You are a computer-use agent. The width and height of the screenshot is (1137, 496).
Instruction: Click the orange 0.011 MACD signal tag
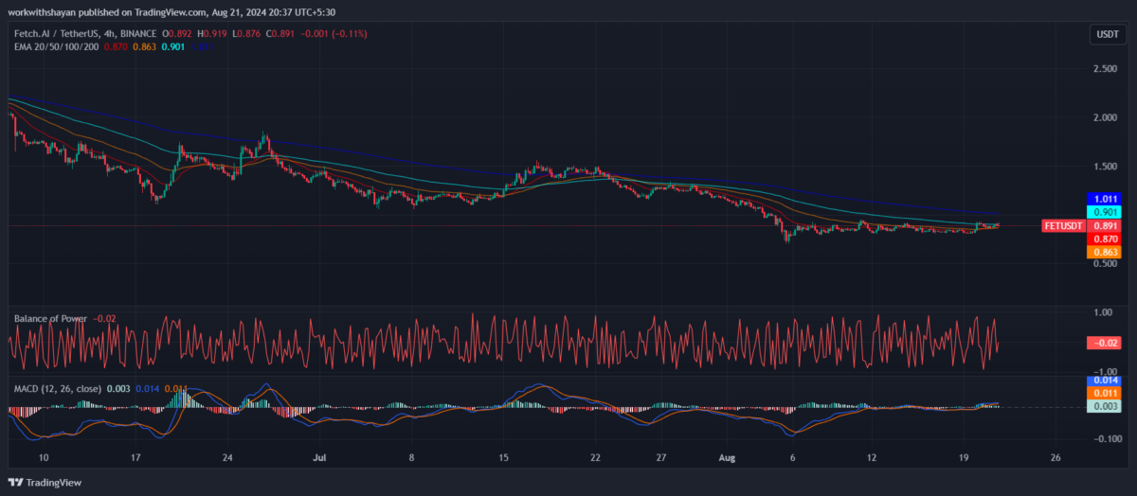pyautogui.click(x=1106, y=393)
